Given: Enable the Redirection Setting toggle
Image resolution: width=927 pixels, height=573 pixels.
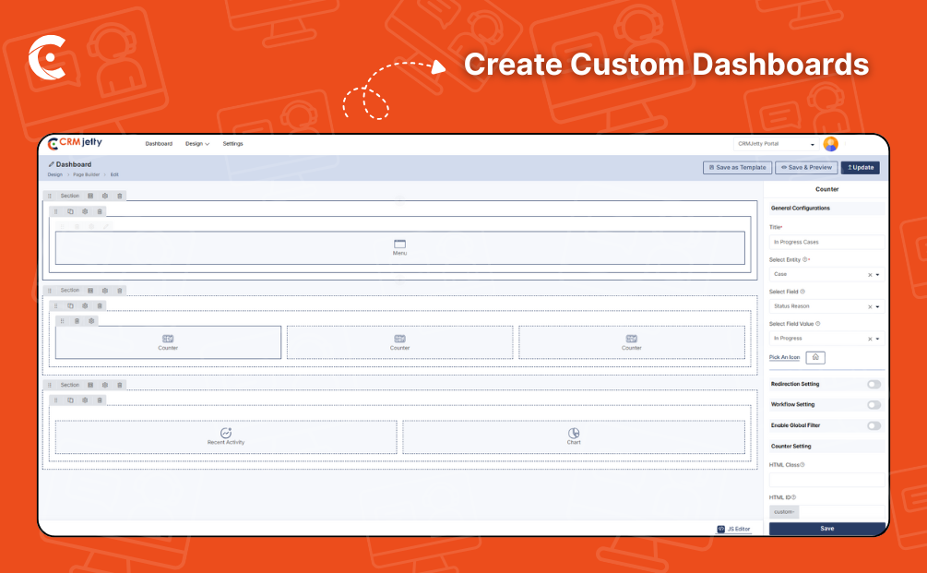Looking at the screenshot, I should [x=873, y=384].
